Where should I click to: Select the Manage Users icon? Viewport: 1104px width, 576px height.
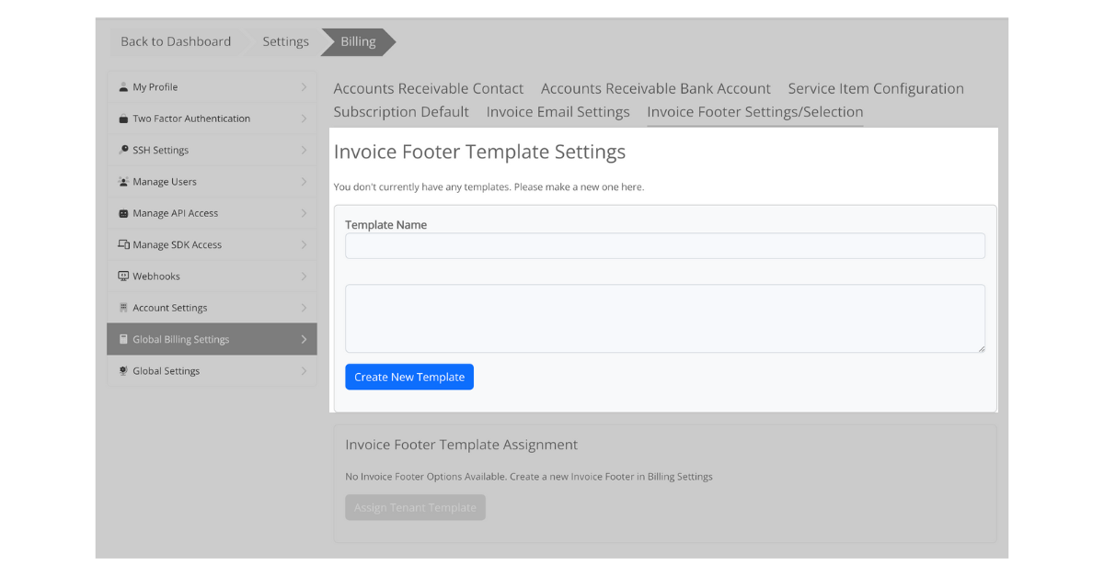pyautogui.click(x=123, y=181)
